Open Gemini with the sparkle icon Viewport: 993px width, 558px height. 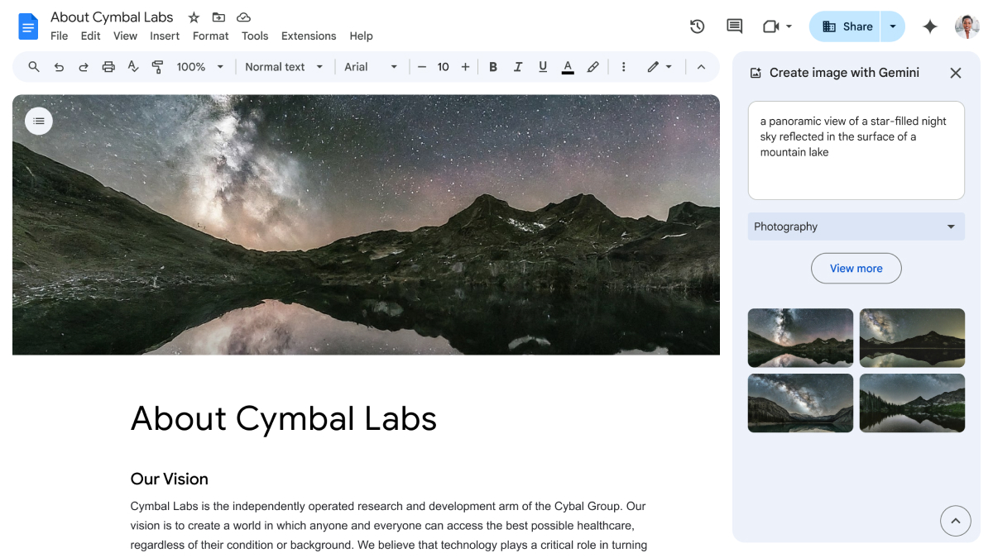click(929, 26)
